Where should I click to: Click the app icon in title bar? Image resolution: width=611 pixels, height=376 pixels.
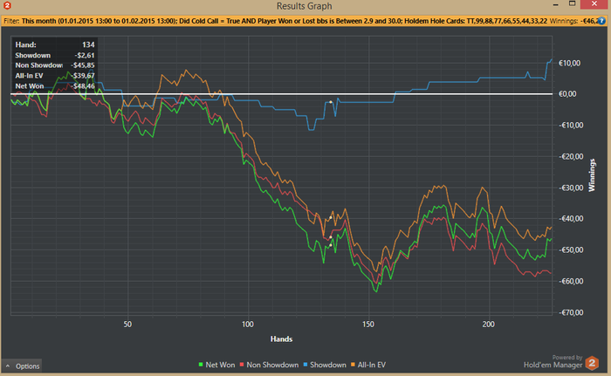[7, 5]
